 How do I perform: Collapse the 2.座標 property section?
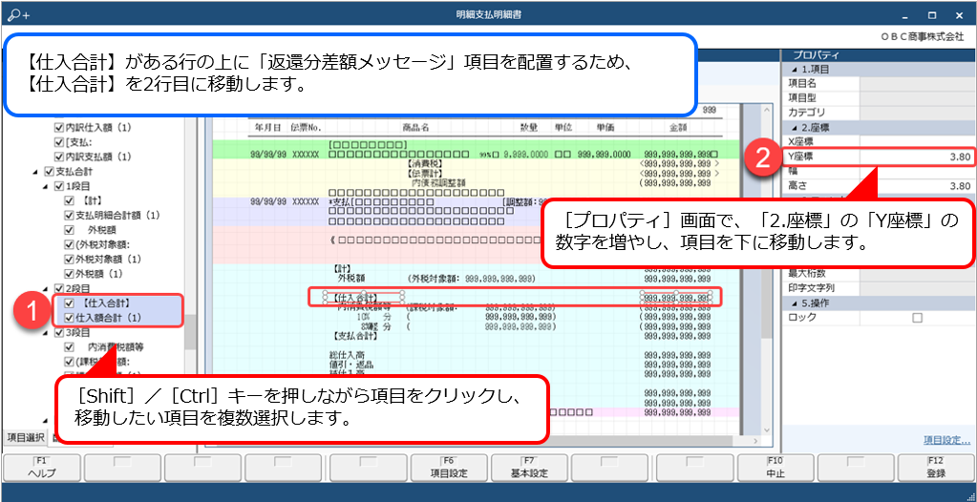coord(795,127)
